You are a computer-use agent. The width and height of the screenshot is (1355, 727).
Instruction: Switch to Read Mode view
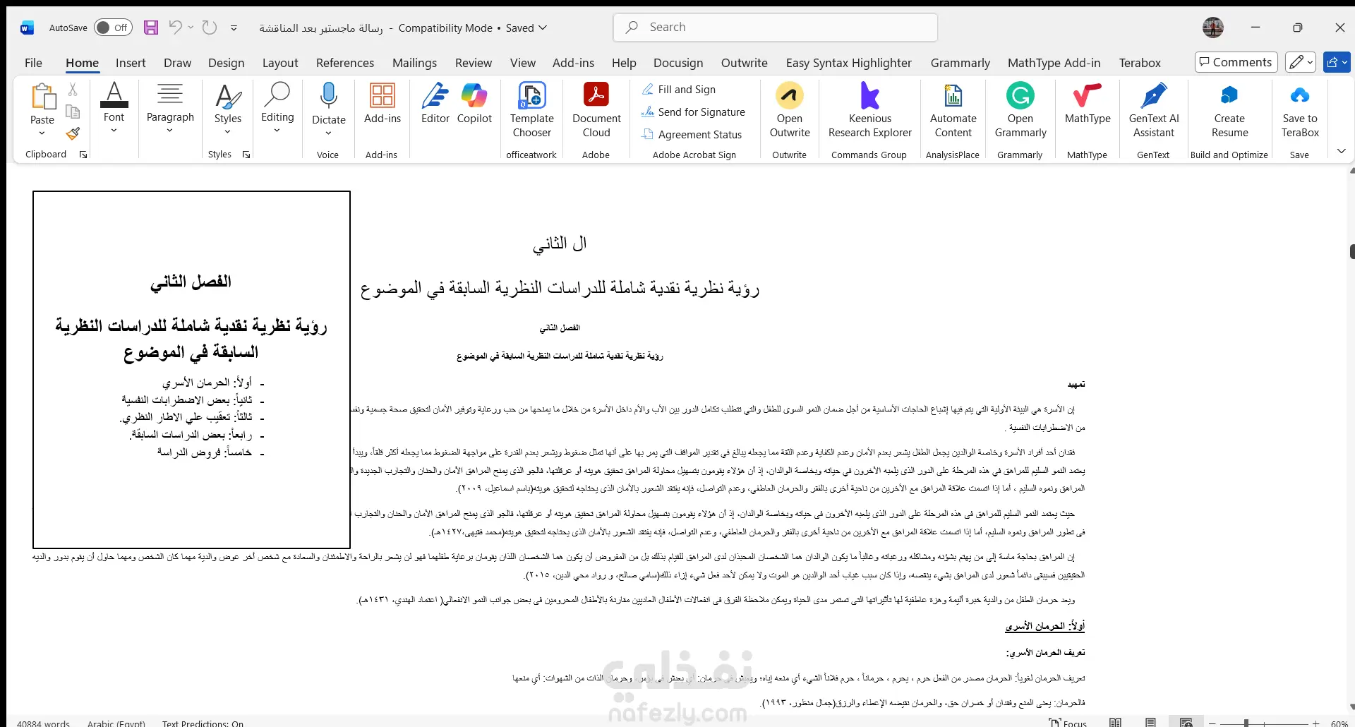click(1115, 722)
